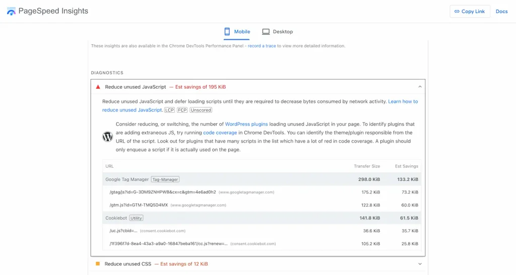
Task: Click the Unscored tag
Action: 201,110
